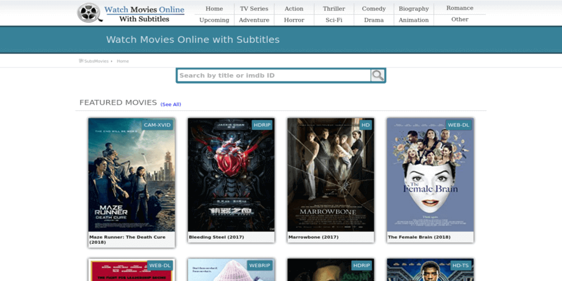Open the Other category
This screenshot has height=281, width=562.
click(x=460, y=19)
